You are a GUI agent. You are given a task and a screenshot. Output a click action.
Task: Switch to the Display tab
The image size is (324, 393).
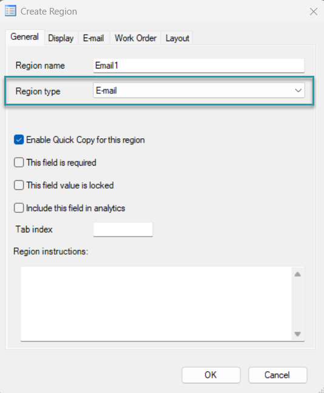click(x=61, y=38)
